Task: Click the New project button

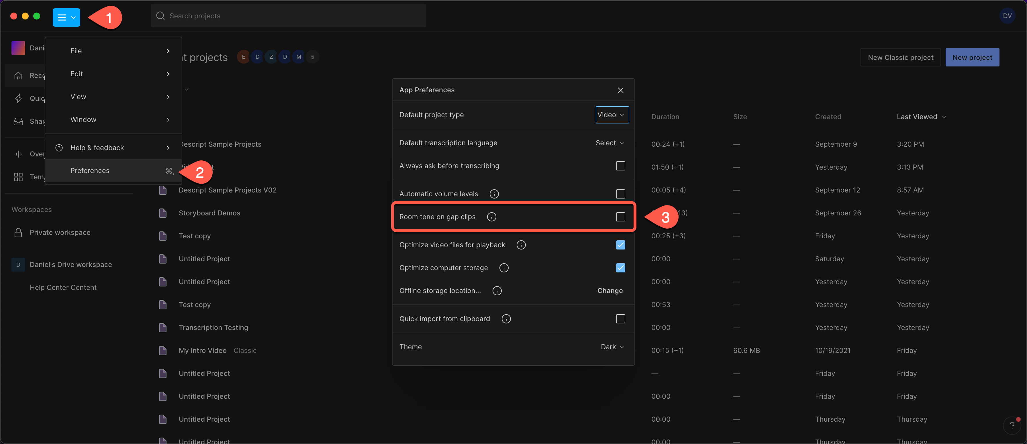Action: click(x=972, y=57)
